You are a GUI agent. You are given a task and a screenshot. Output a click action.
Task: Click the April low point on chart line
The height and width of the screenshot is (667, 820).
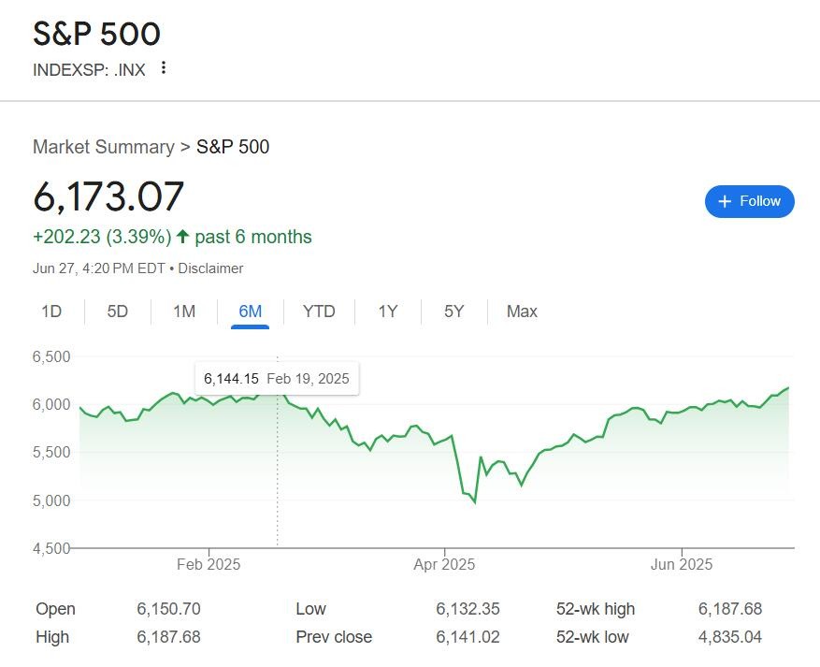[x=475, y=502]
